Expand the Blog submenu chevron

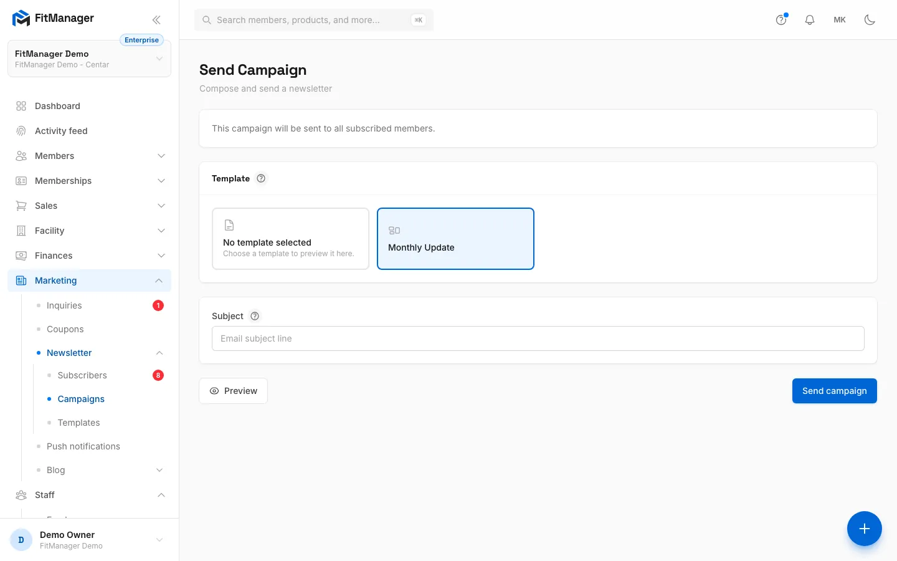(x=159, y=470)
